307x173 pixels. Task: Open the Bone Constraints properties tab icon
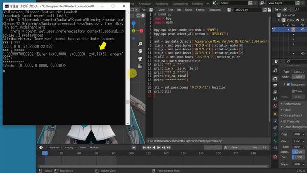coord(275,148)
